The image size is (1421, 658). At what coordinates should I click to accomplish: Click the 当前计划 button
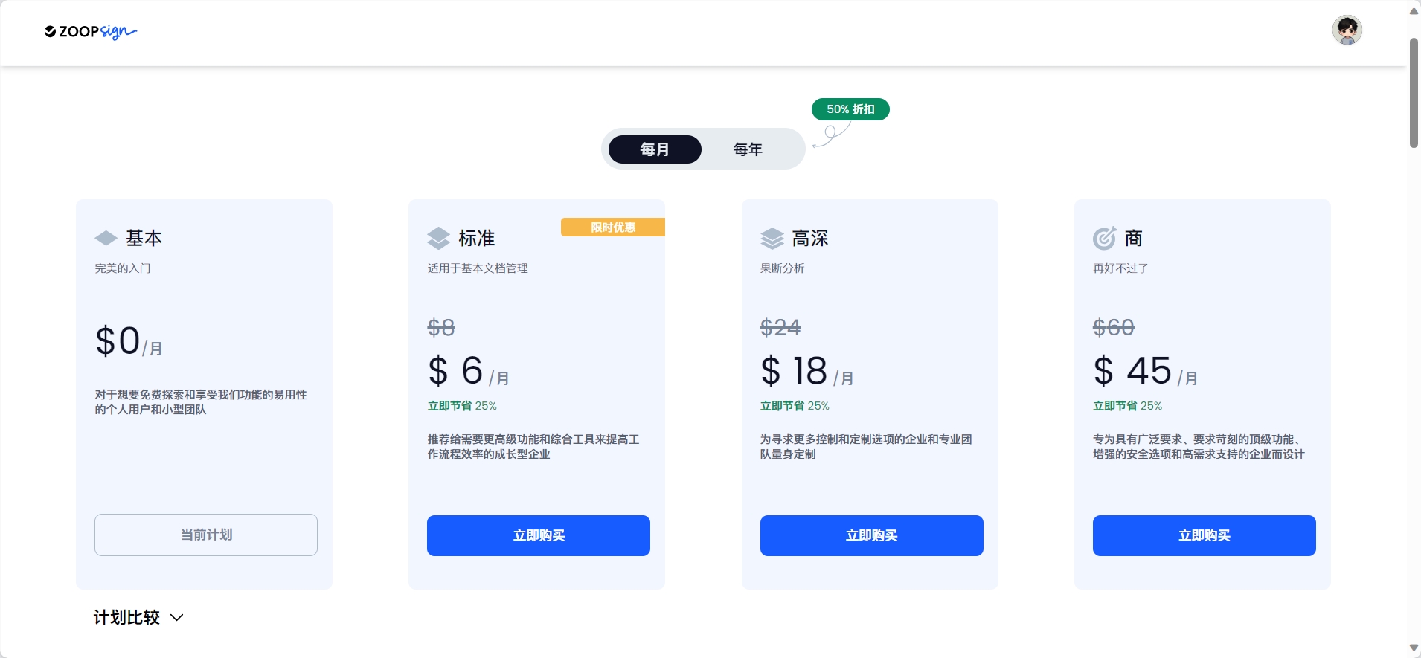point(206,535)
